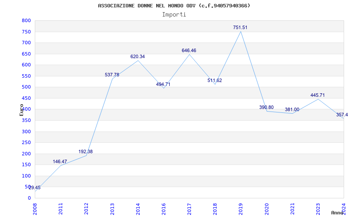Click the x-axis year 2014
The image size is (348, 217).
(x=138, y=209)
